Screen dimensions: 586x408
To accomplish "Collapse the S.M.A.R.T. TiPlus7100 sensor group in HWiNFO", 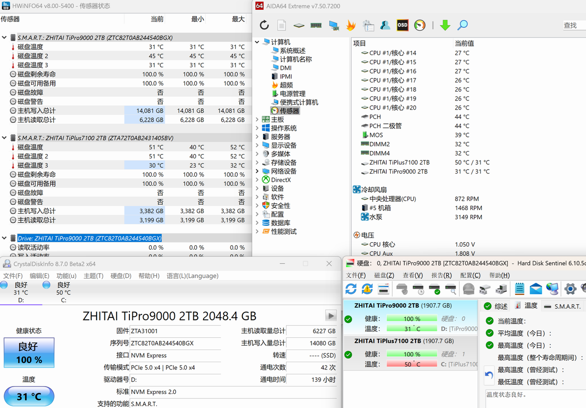I will (4, 138).
